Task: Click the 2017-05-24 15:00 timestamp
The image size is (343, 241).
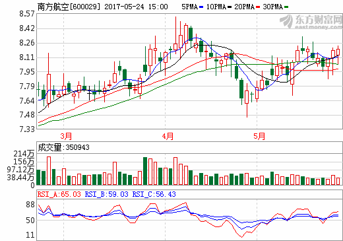Action: tap(136, 7)
